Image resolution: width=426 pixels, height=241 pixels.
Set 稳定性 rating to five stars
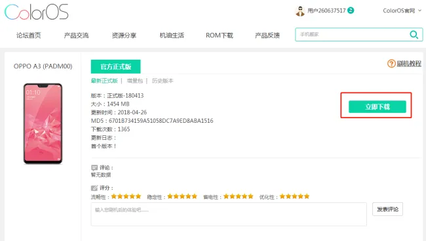195,196
